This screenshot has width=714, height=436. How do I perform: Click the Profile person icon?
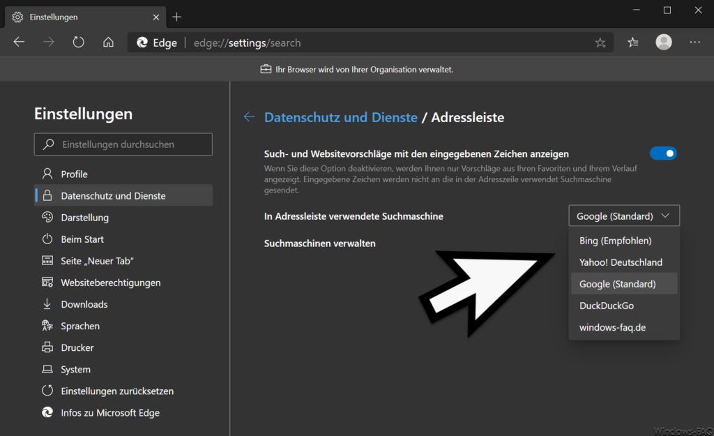tap(47, 174)
